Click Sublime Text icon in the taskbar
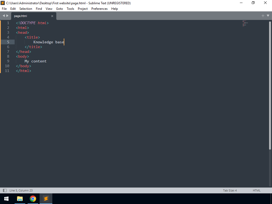The height and width of the screenshot is (204, 272). tap(46, 199)
